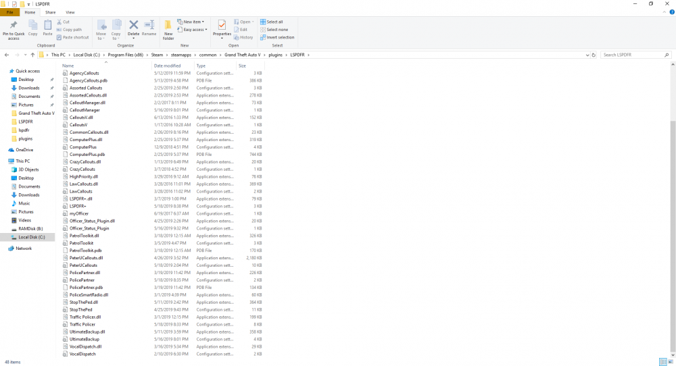676x366 pixels.
Task: Open the pinned plugins folder
Action: 25,138
